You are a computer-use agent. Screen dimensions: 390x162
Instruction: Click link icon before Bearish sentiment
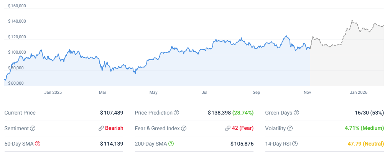click(x=101, y=128)
